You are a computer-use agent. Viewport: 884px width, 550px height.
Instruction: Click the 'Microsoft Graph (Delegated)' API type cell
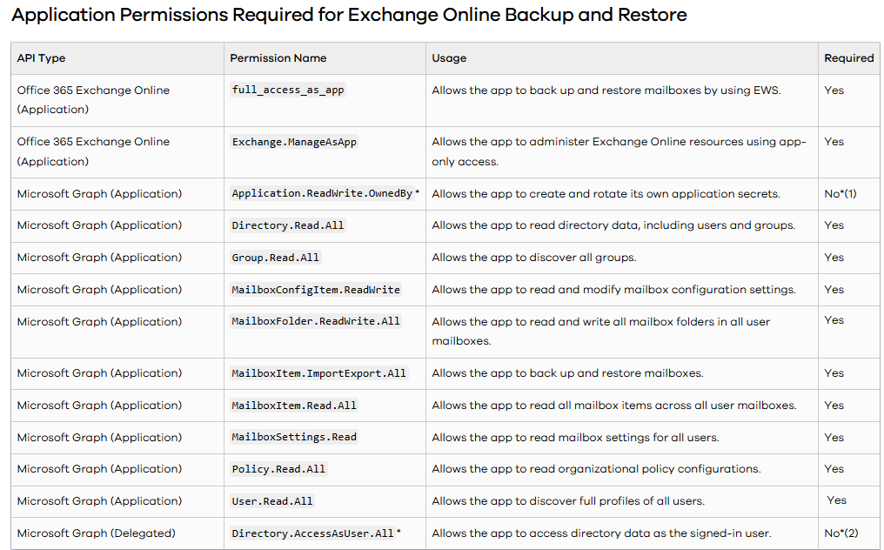tap(96, 533)
